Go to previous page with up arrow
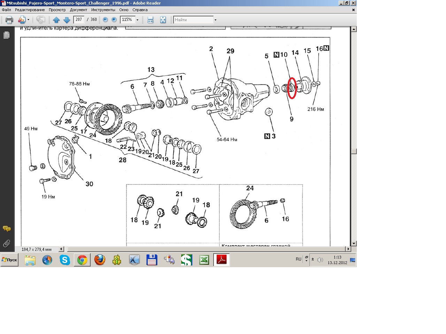This screenshot has height=334, width=446. 56,20
